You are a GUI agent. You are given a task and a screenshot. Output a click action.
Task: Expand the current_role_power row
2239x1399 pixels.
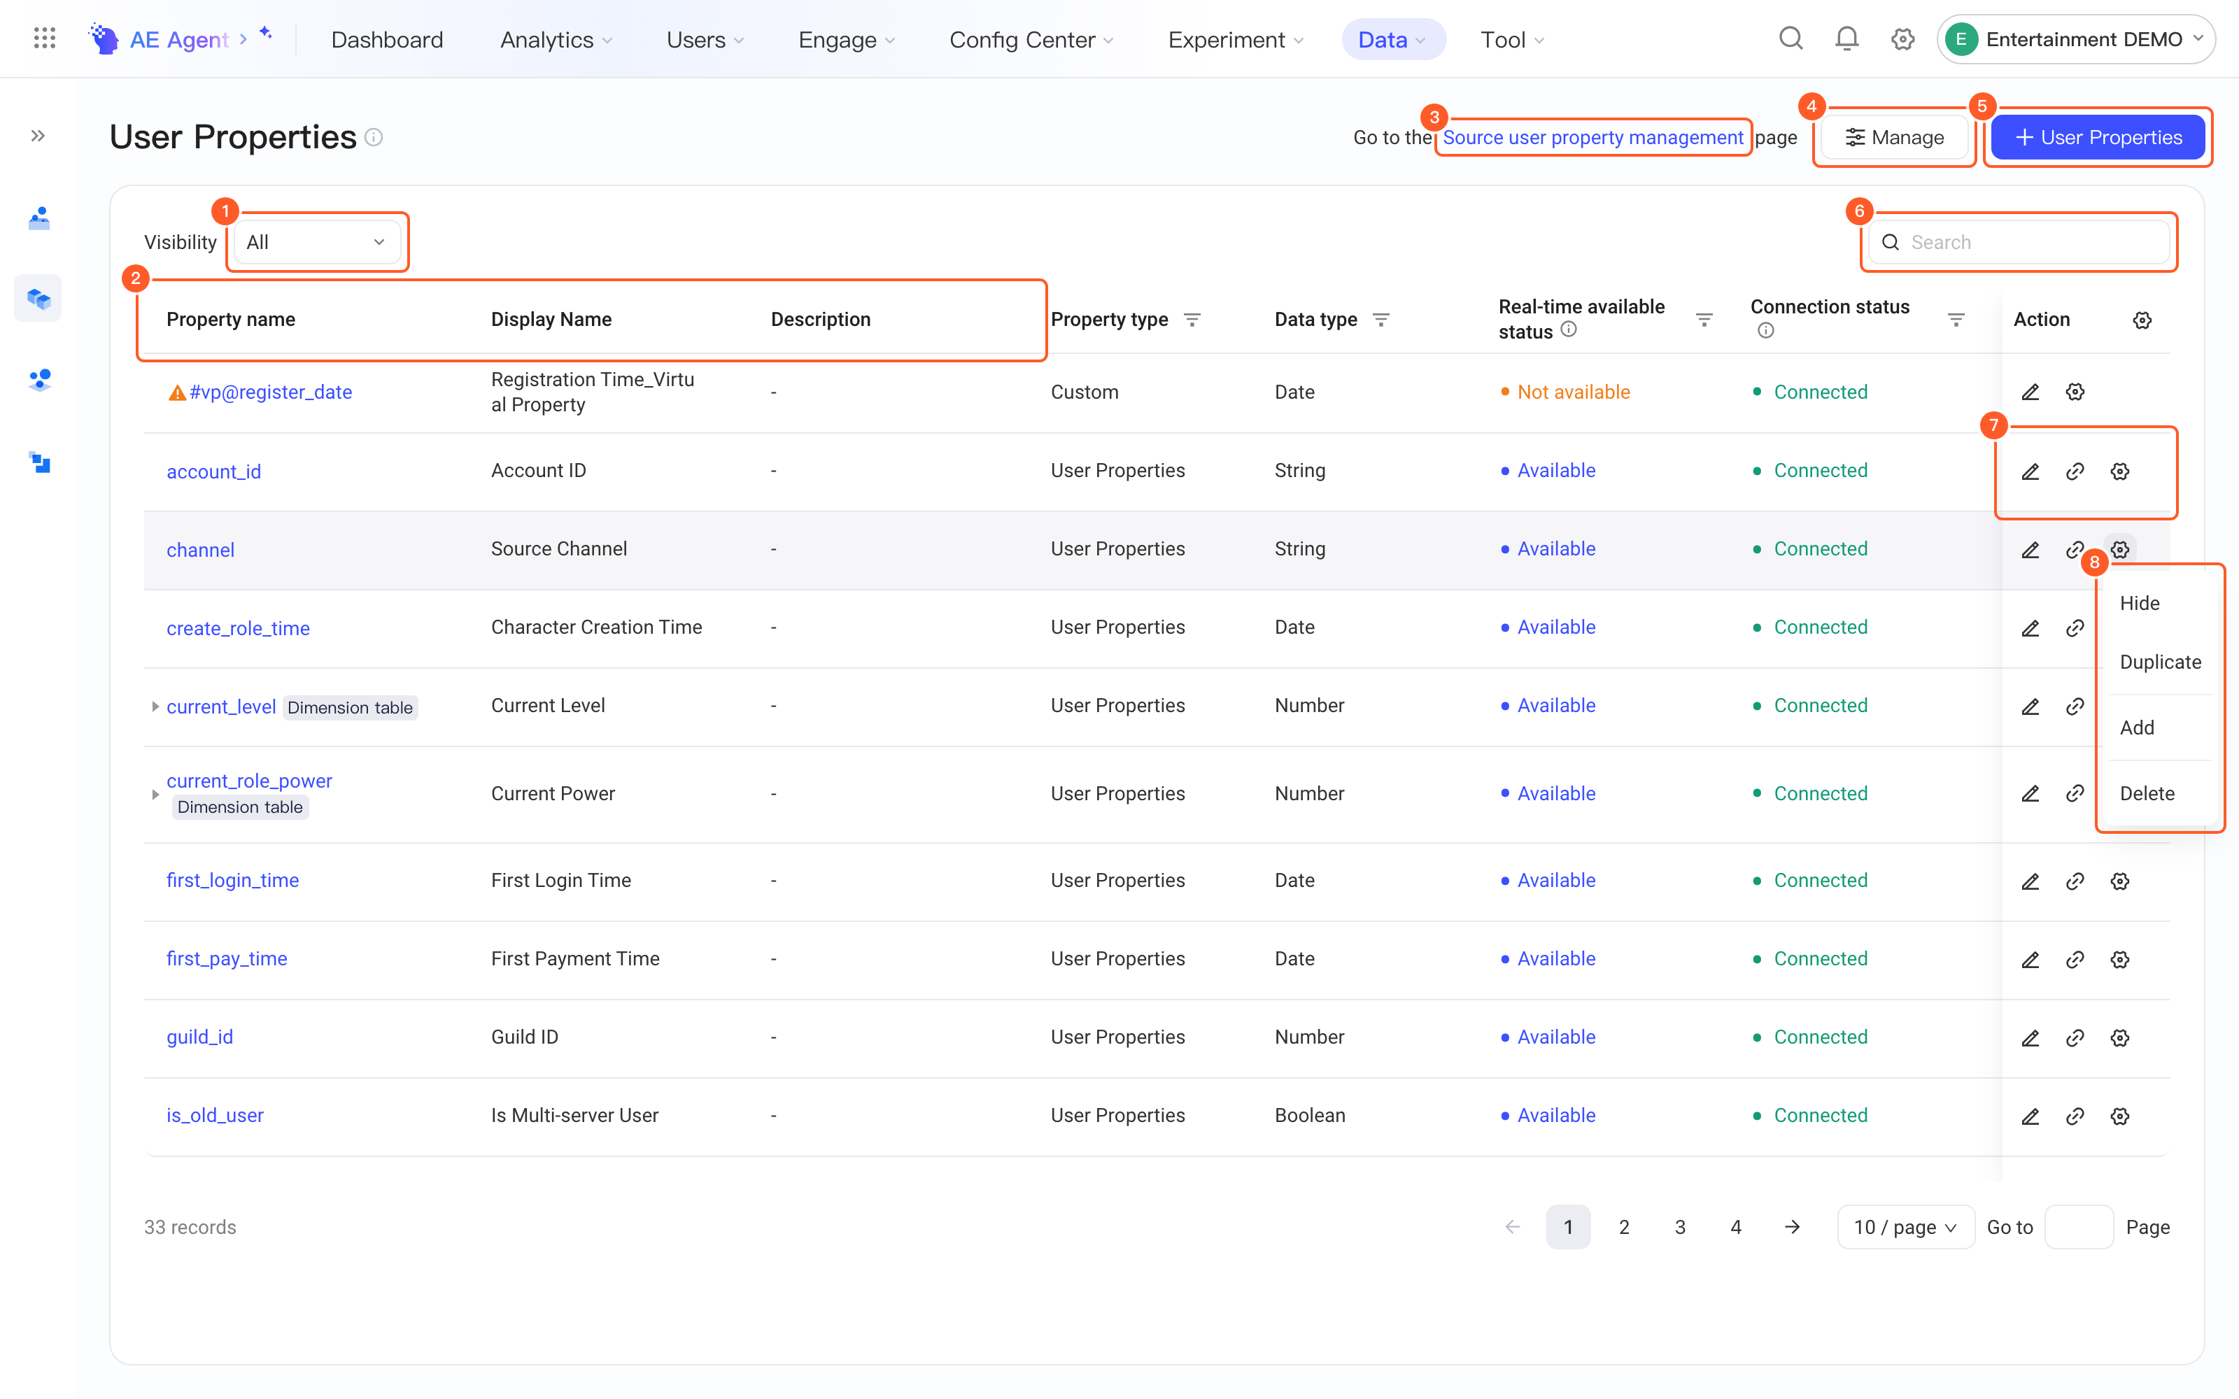(155, 794)
